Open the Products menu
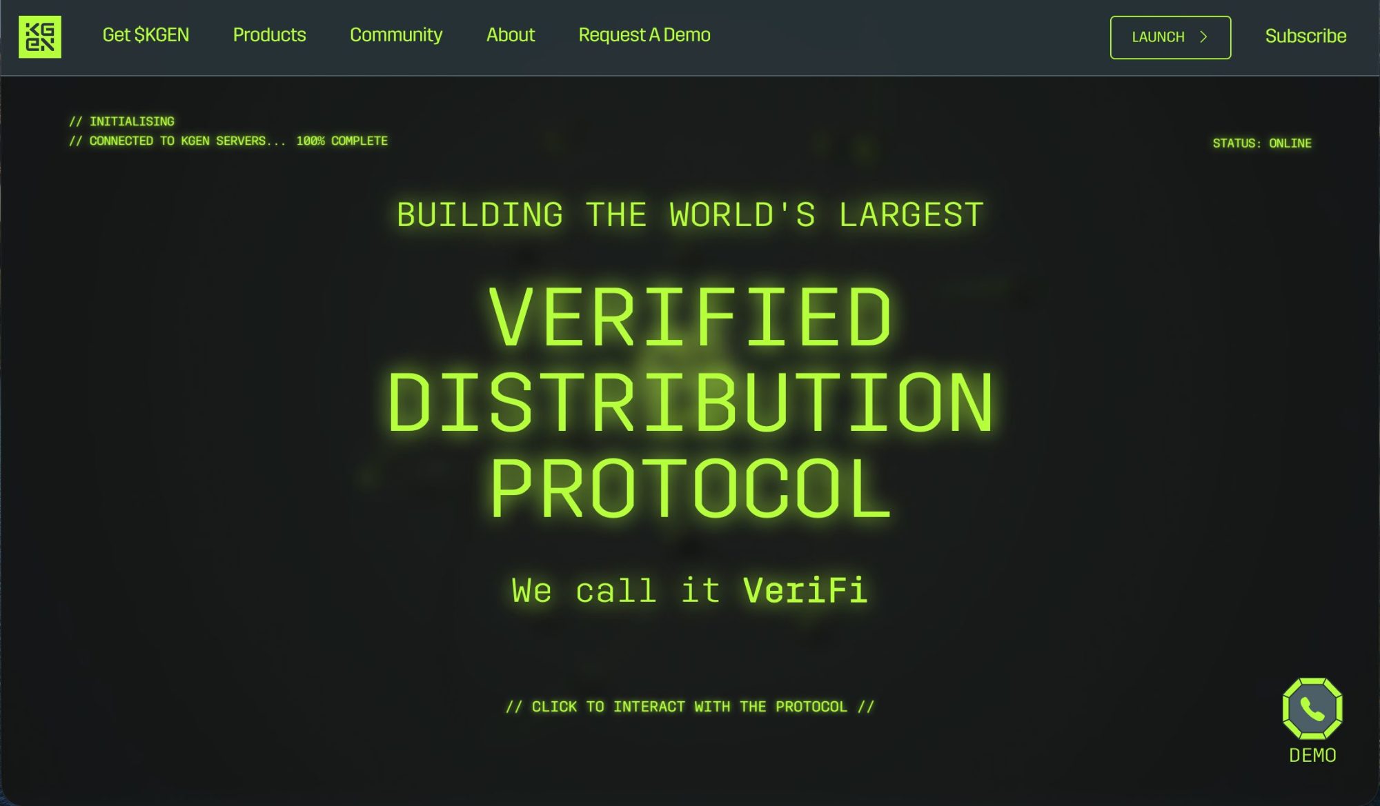 coord(269,35)
